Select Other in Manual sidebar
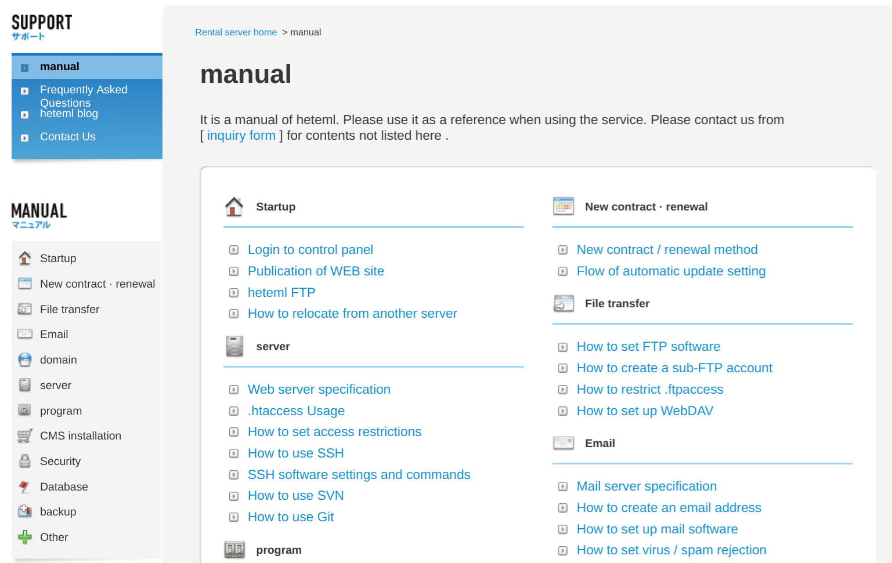This screenshot has height=563, width=892. pos(54,537)
